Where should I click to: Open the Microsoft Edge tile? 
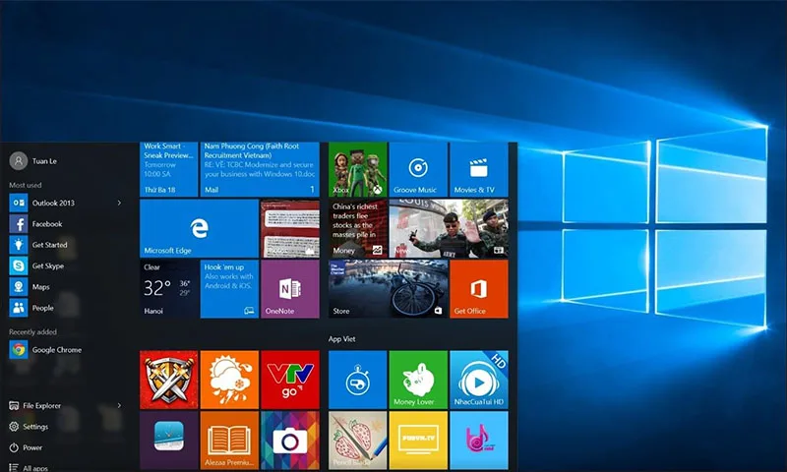pyautogui.click(x=199, y=228)
